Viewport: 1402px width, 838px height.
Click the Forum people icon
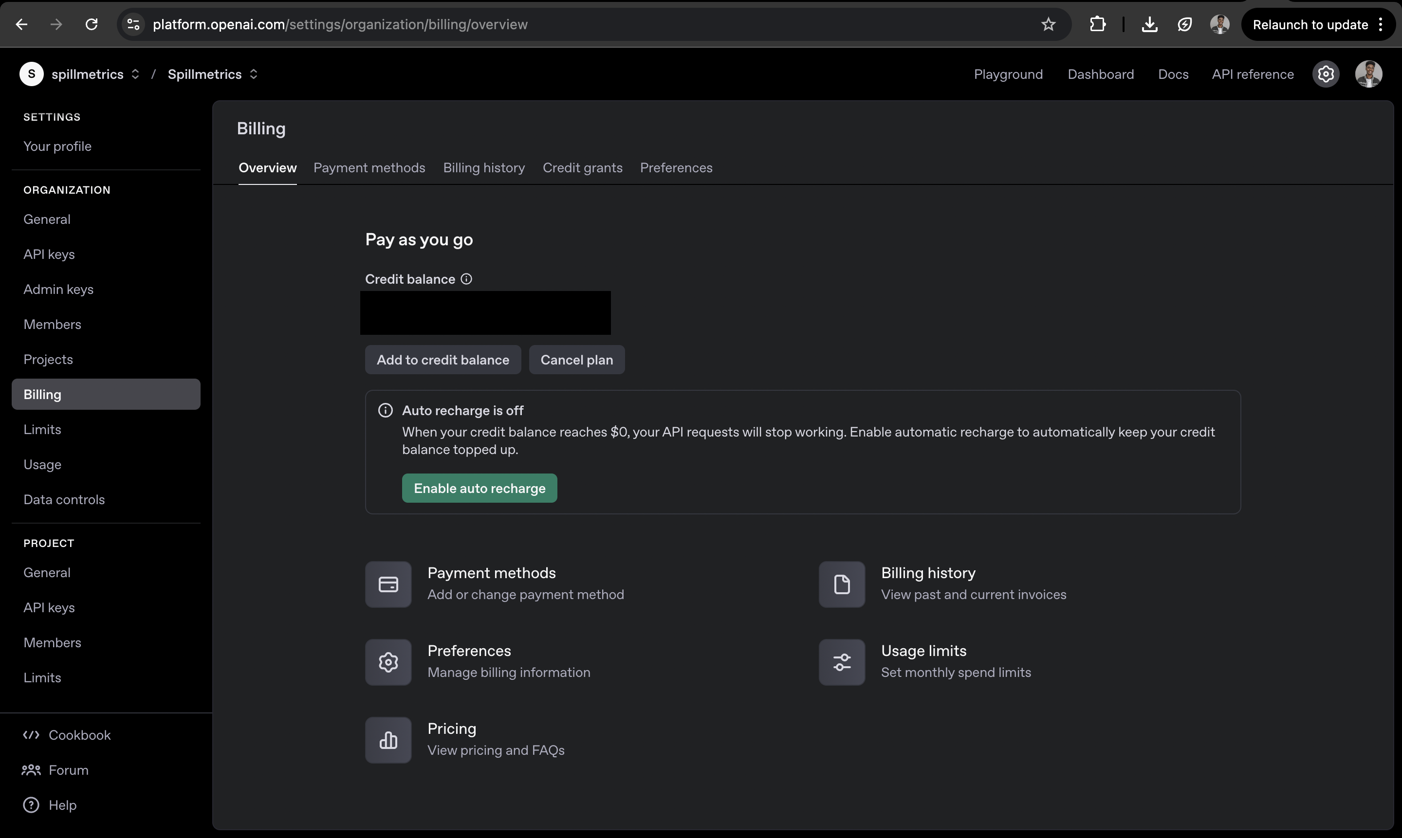click(31, 770)
